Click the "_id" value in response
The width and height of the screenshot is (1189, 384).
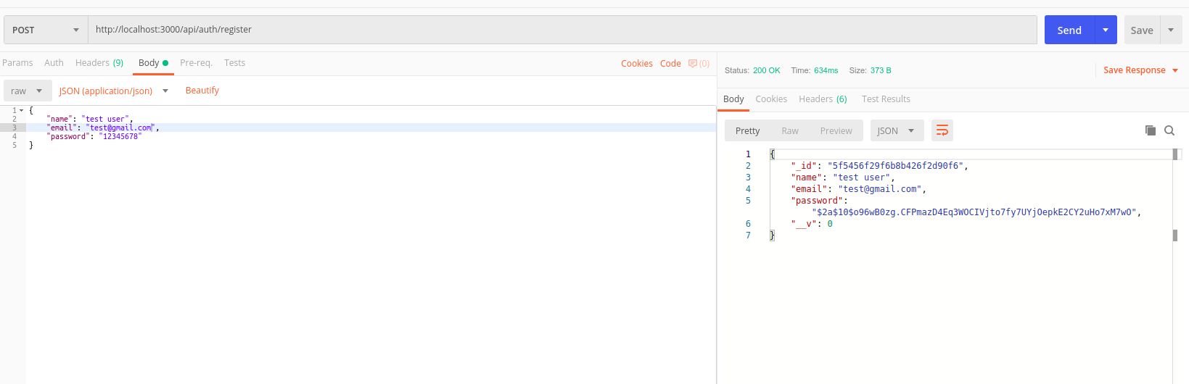(895, 166)
